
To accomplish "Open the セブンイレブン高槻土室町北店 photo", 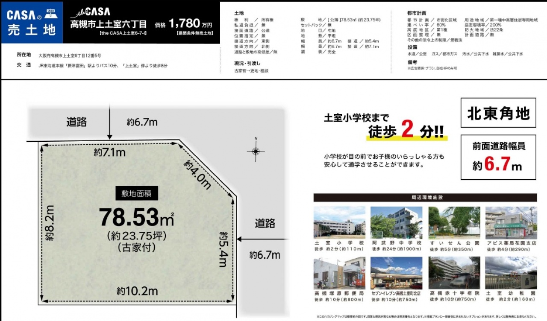I will click(396, 273).
